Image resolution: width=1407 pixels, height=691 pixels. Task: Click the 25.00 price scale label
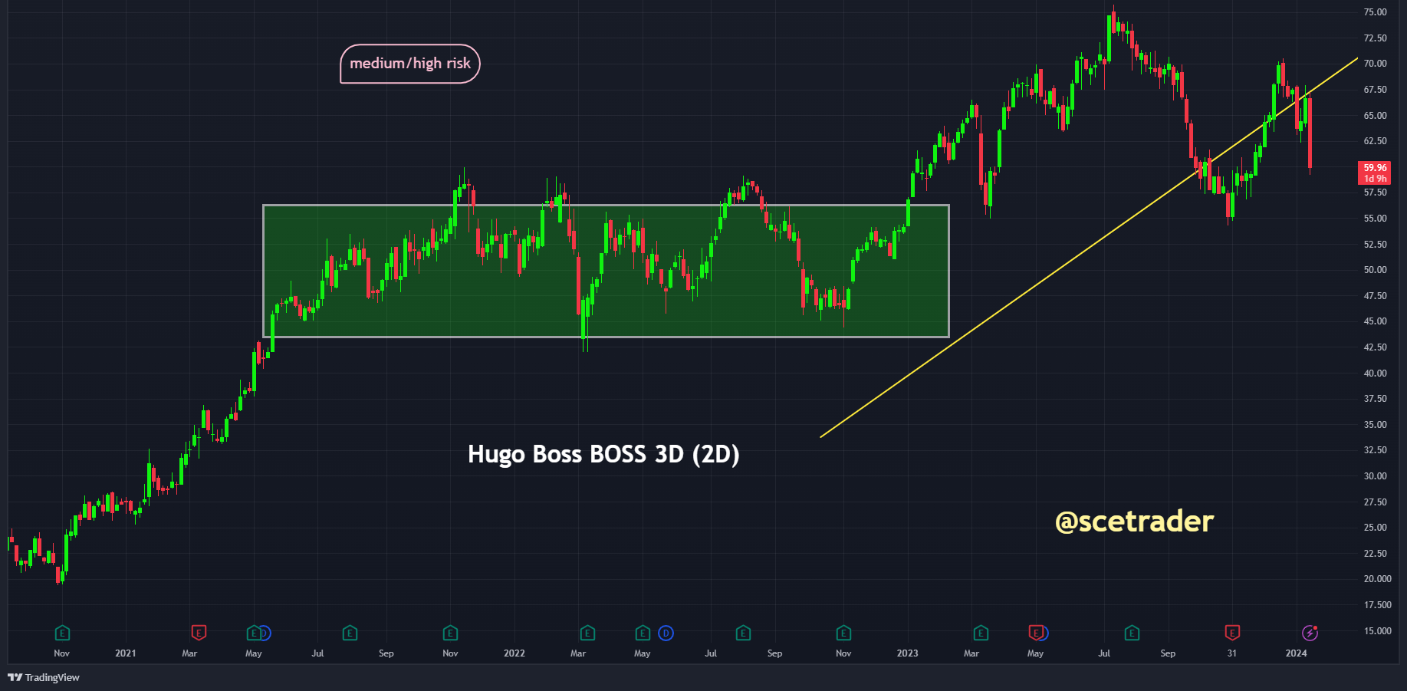[x=1376, y=528]
